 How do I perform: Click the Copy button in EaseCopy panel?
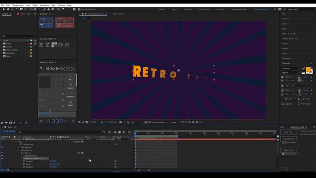[x=48, y=22]
